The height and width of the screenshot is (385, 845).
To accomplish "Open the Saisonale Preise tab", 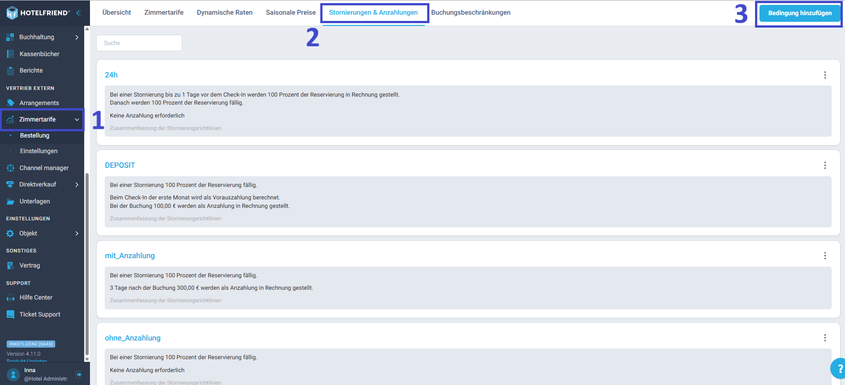I will pyautogui.click(x=291, y=12).
